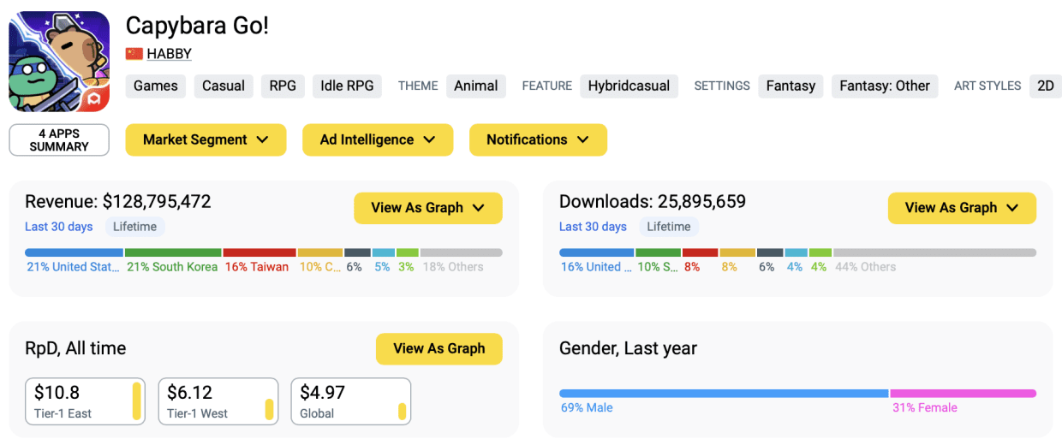Viewport: 1062px width, 439px height.
Task: Click the yellow Global RpD bar
Action: [402, 412]
